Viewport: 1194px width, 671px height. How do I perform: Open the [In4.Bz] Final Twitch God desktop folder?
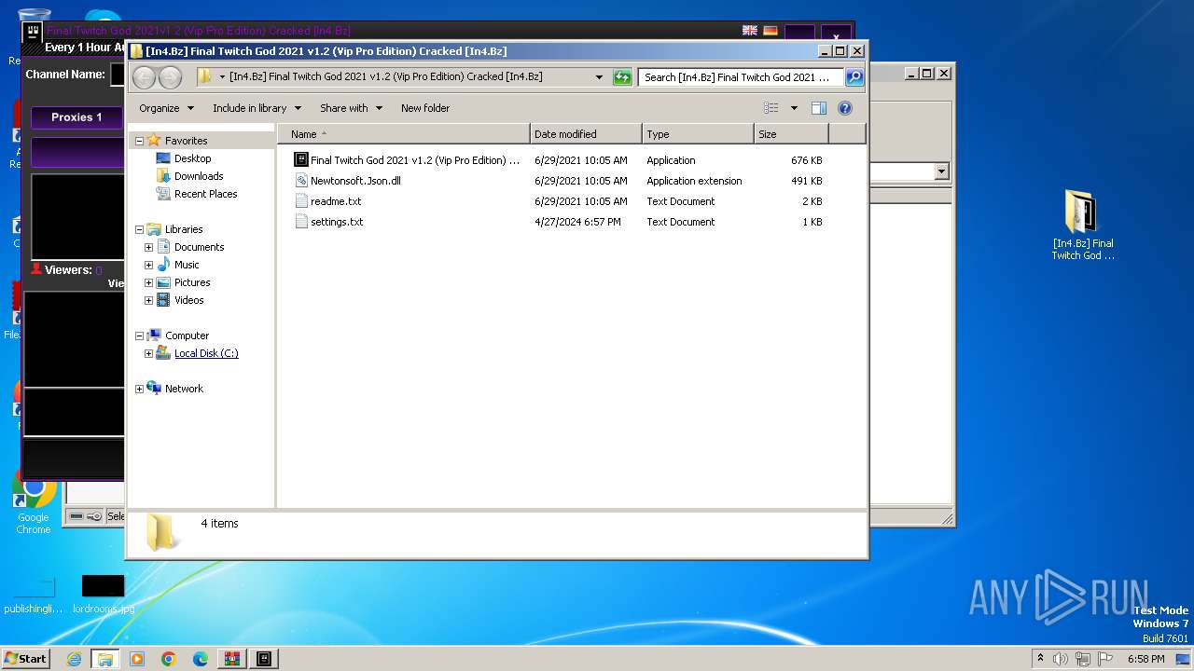coord(1083,225)
